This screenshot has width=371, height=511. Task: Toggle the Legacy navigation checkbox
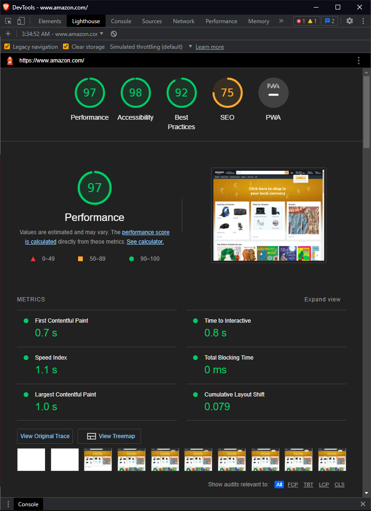point(7,46)
